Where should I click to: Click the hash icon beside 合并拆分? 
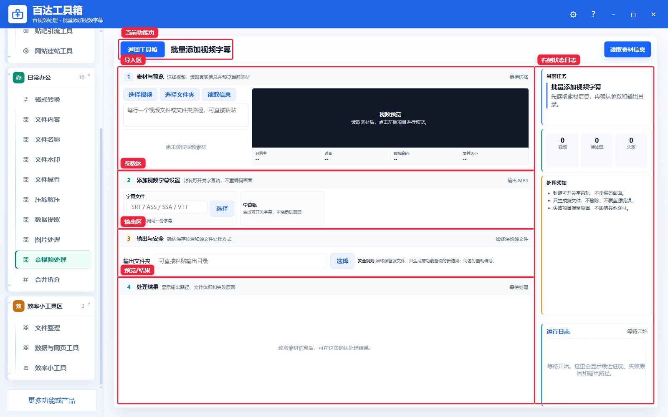(26, 279)
